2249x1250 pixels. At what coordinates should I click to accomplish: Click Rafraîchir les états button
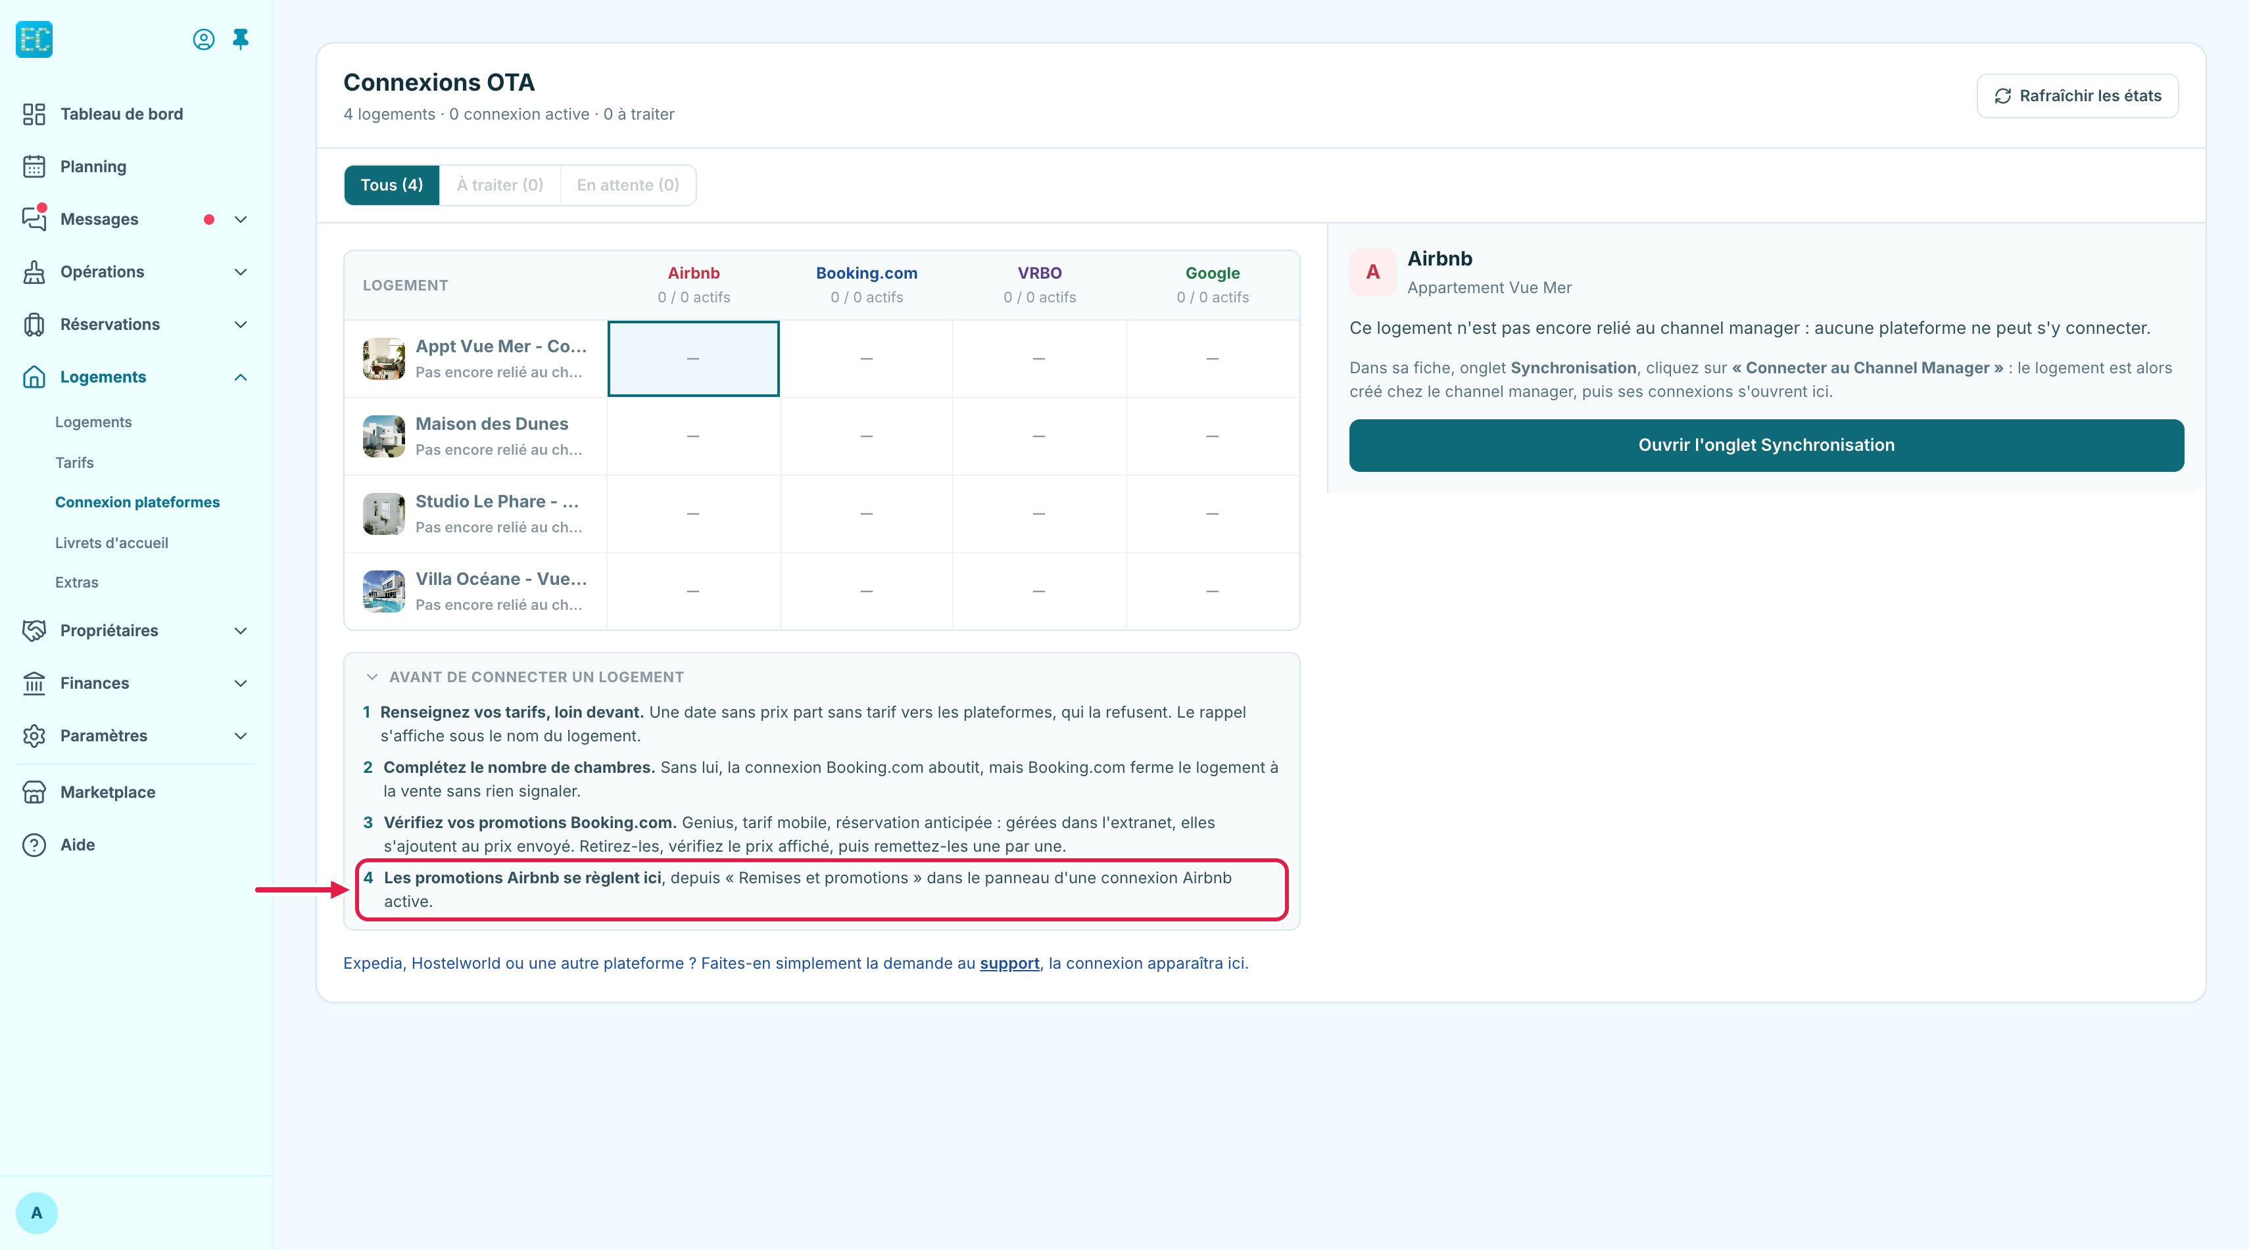tap(2078, 96)
